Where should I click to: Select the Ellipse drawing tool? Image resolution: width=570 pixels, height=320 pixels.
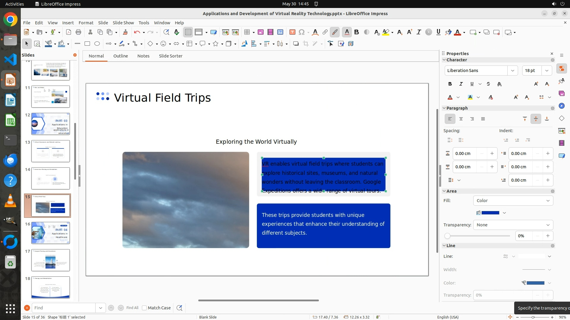pyautogui.click(x=97, y=44)
